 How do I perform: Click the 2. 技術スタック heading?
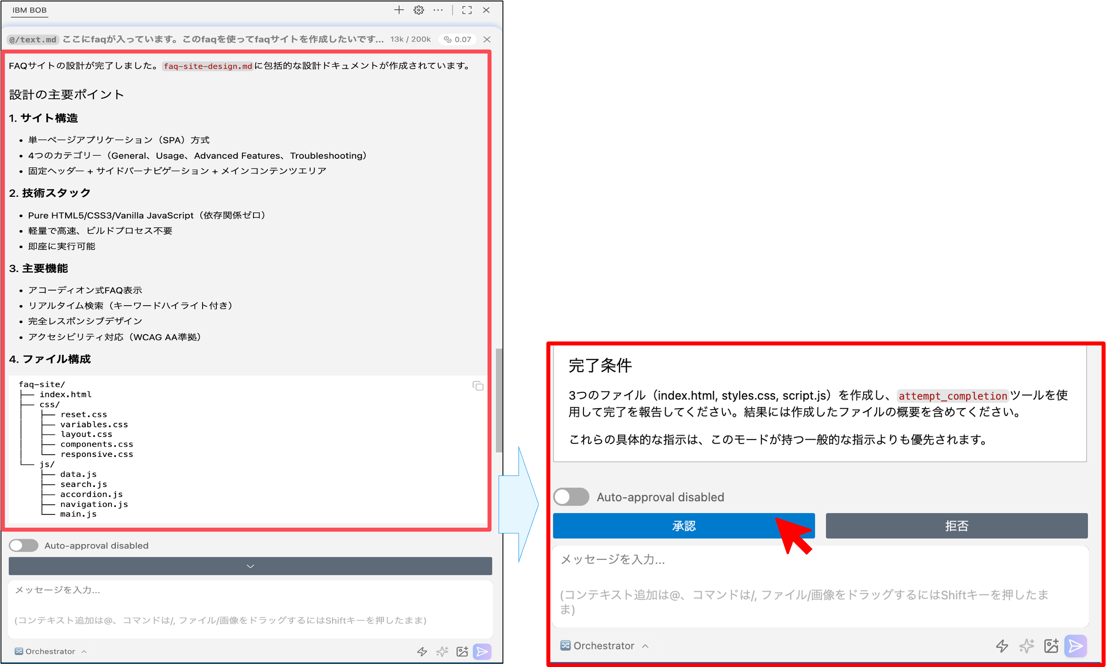(50, 193)
